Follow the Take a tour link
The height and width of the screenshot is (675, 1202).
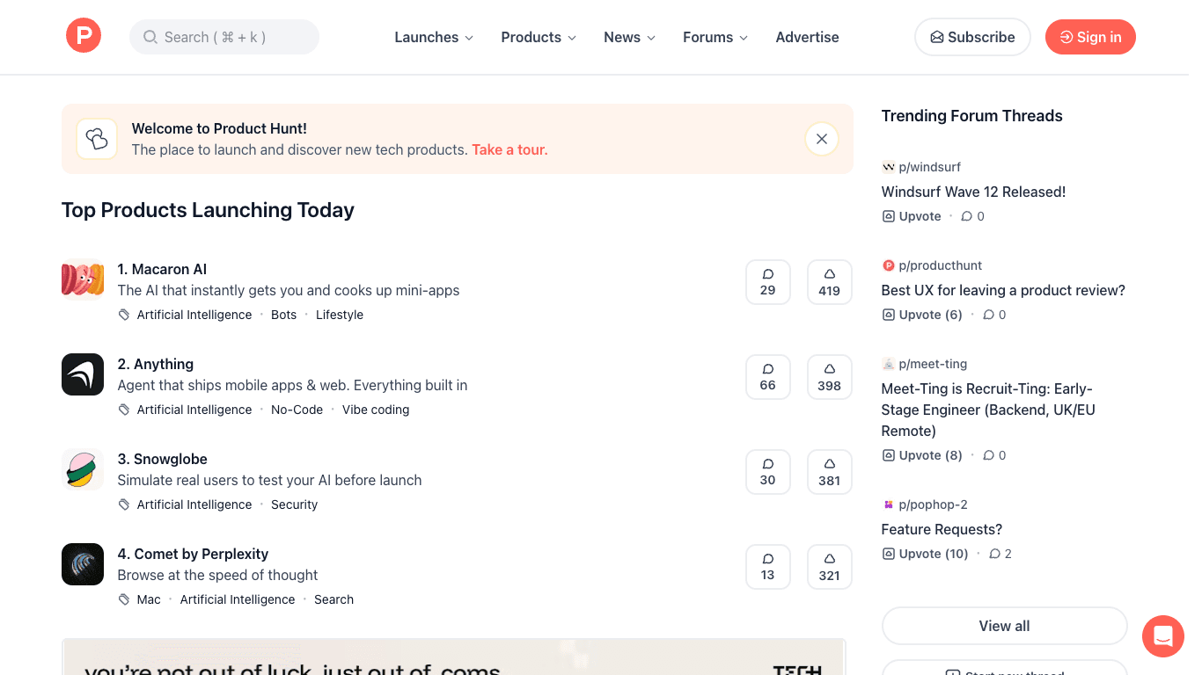509,149
